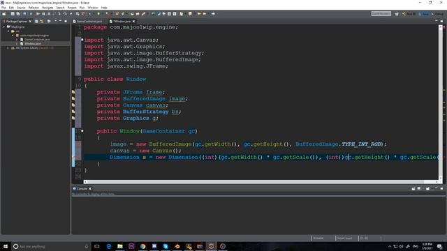
Task: Collapse the import statements fold marker
Action: point(82,40)
